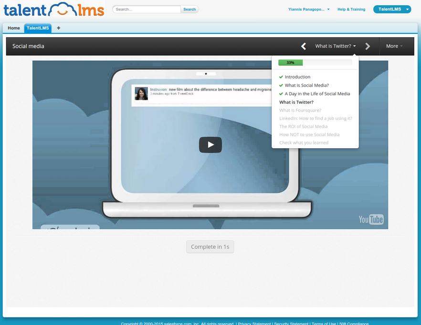
Task: Select How NOT to use Social Media
Action: click(309, 134)
